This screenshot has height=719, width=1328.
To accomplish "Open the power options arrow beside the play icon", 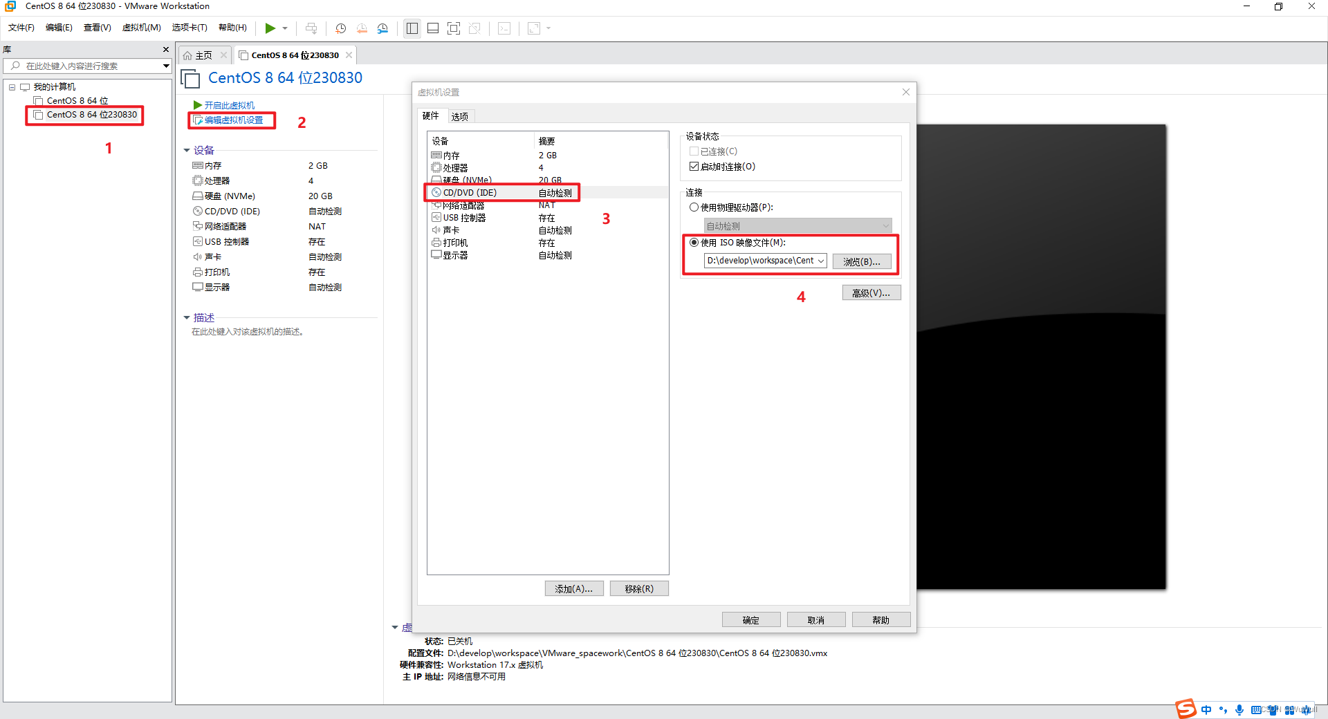I will [x=285, y=28].
